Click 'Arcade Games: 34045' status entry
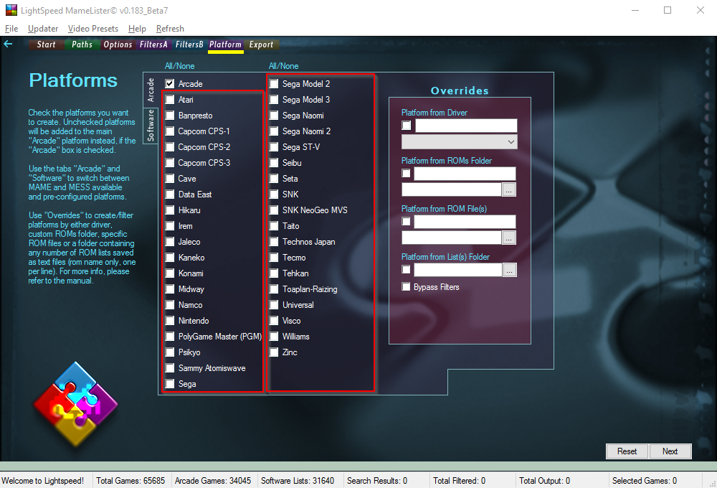This screenshot has width=717, height=488. pyautogui.click(x=213, y=481)
